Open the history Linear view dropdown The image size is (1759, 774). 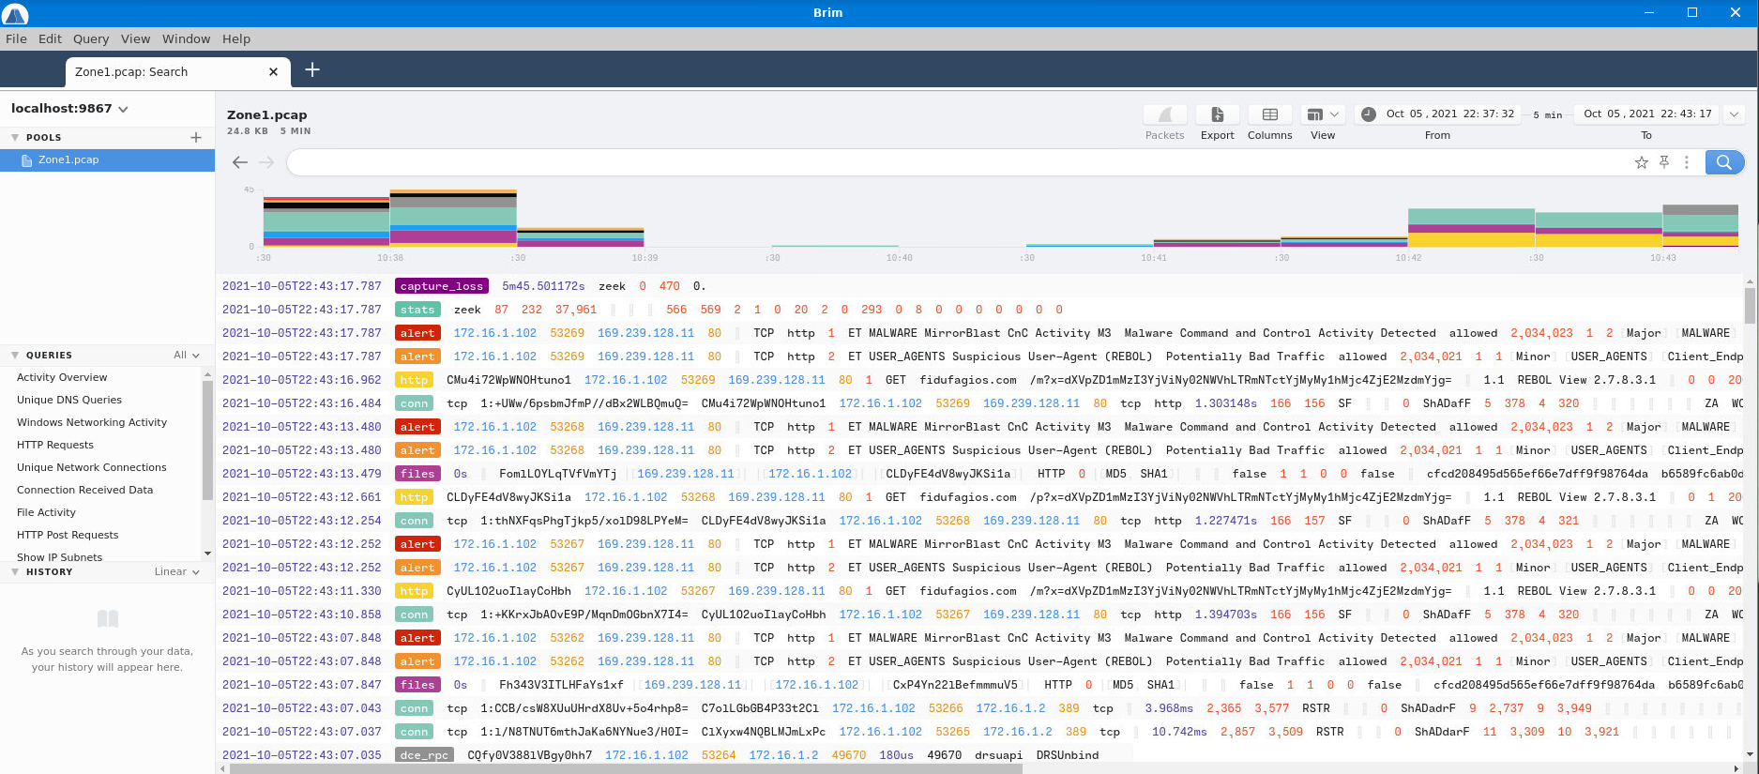[176, 572]
